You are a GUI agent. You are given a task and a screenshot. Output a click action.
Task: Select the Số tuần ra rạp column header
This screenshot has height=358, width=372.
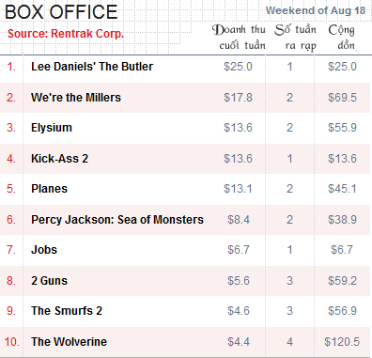pos(295,38)
